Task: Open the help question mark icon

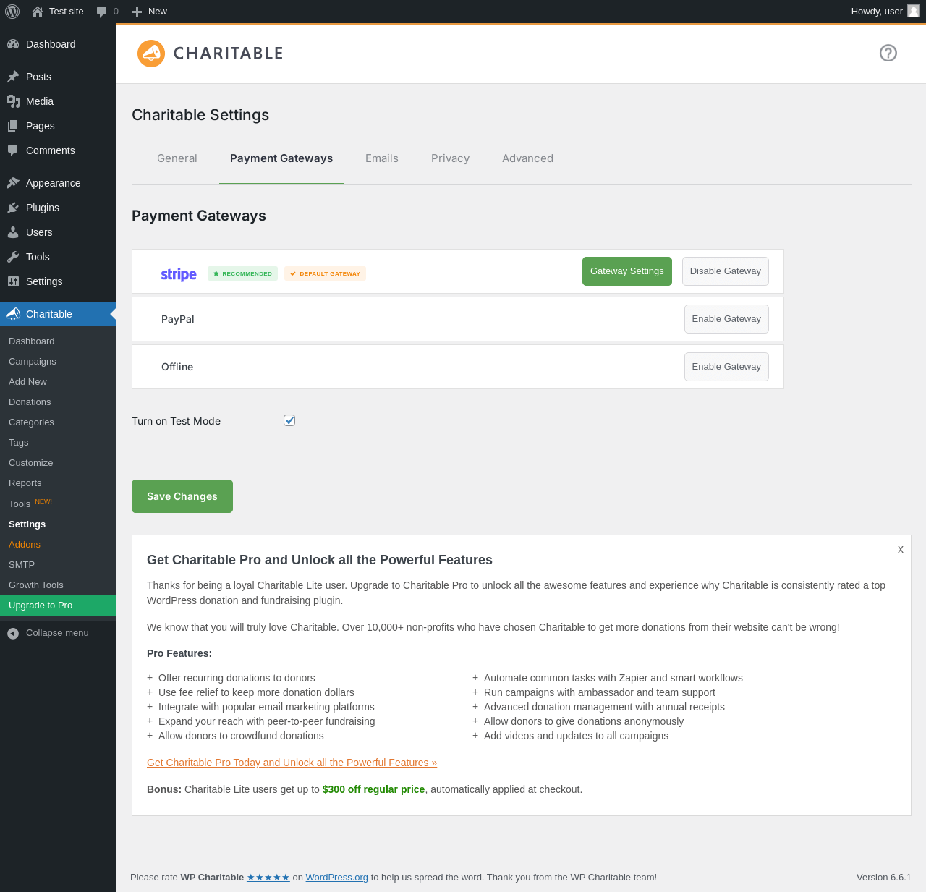Action: click(888, 53)
